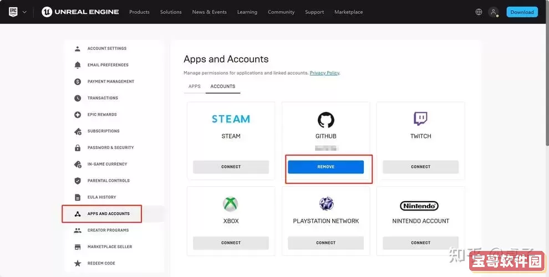The width and height of the screenshot is (549, 277).
Task: Click the Twitch logo icon
Action: coord(420,119)
